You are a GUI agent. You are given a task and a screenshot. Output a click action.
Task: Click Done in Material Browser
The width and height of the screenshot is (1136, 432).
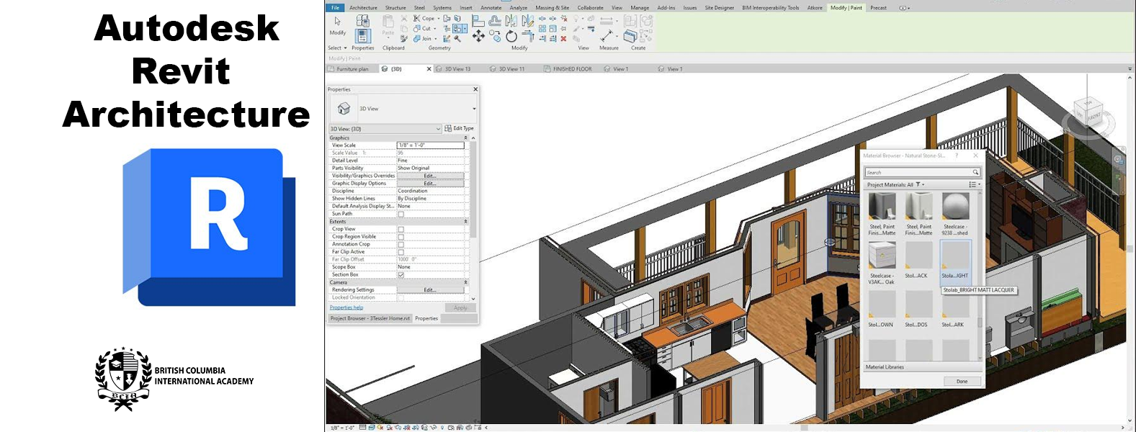click(x=962, y=382)
